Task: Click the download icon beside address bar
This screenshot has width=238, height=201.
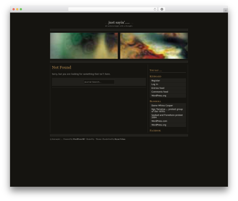Action: point(162,9)
